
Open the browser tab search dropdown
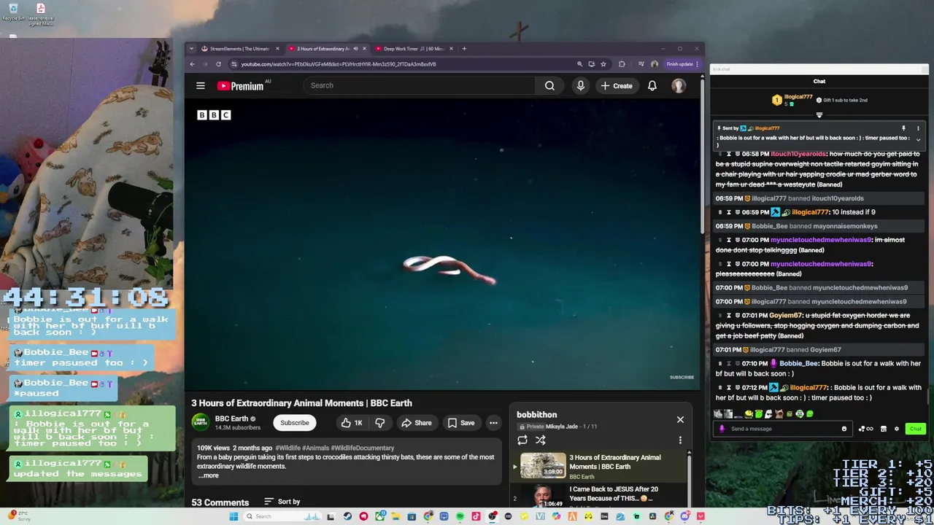(x=191, y=49)
